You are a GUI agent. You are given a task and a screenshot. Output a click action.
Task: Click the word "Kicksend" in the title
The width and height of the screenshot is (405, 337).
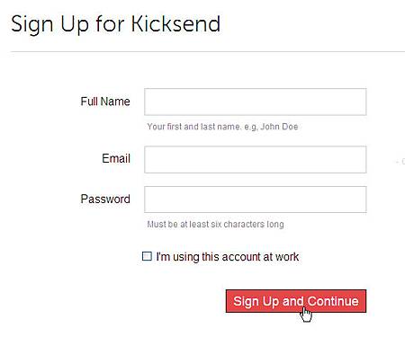click(176, 24)
